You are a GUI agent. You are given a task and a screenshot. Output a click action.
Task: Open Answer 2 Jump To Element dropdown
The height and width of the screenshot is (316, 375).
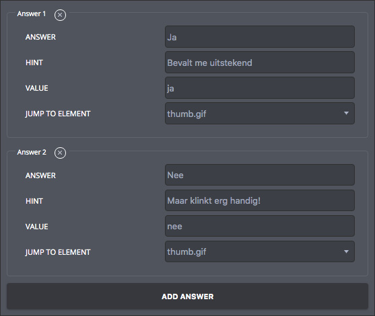coord(260,251)
